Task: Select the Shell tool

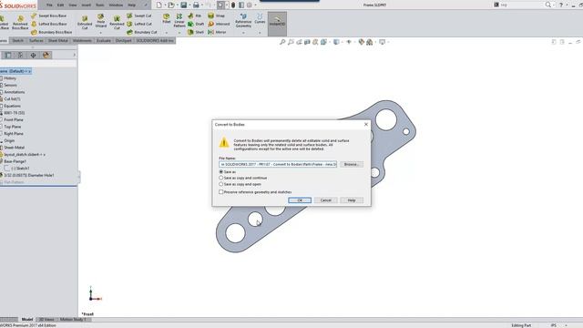Action: click(196, 32)
